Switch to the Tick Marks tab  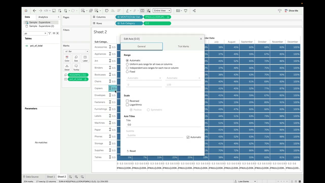click(x=183, y=47)
